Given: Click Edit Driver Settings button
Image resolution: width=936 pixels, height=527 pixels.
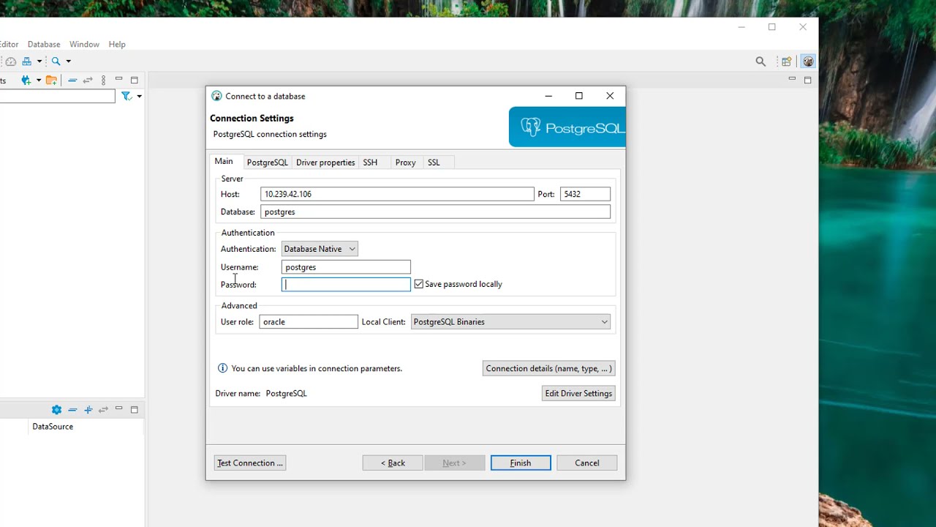Looking at the screenshot, I should click(578, 393).
